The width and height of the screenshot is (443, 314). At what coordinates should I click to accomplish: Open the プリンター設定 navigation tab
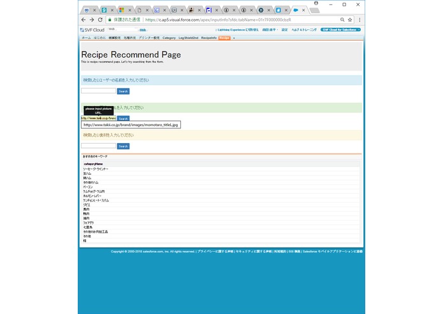tap(149, 38)
